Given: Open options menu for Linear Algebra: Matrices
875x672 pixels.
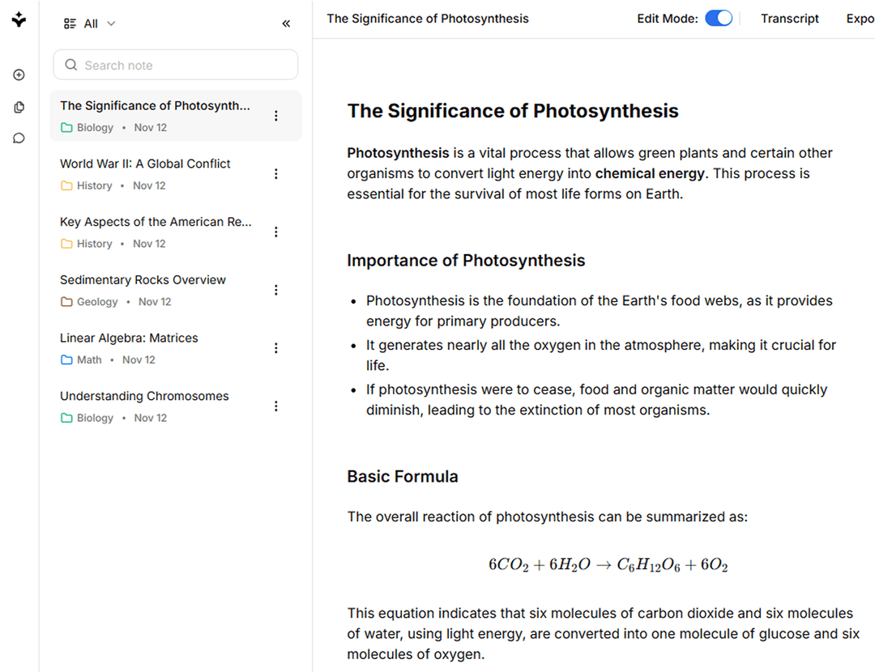Looking at the screenshot, I should point(276,348).
